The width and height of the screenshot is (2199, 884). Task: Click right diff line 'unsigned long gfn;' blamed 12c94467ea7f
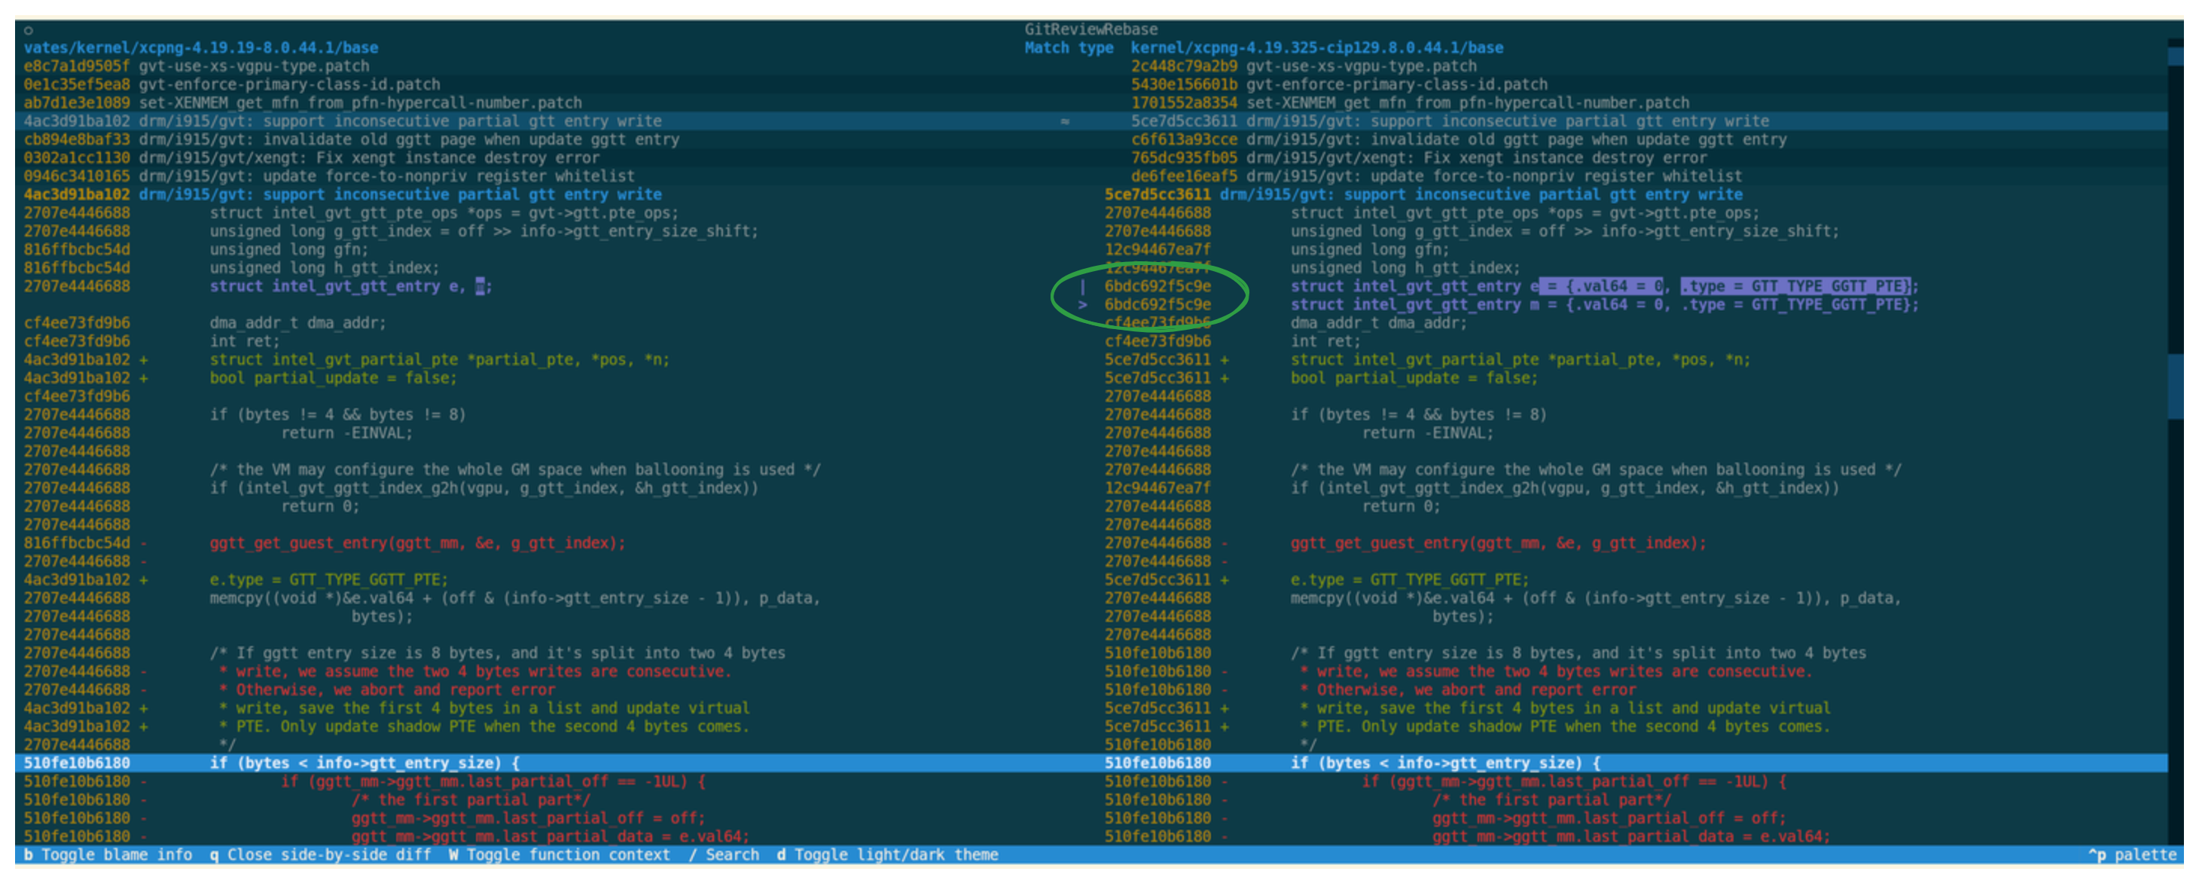point(1370,250)
